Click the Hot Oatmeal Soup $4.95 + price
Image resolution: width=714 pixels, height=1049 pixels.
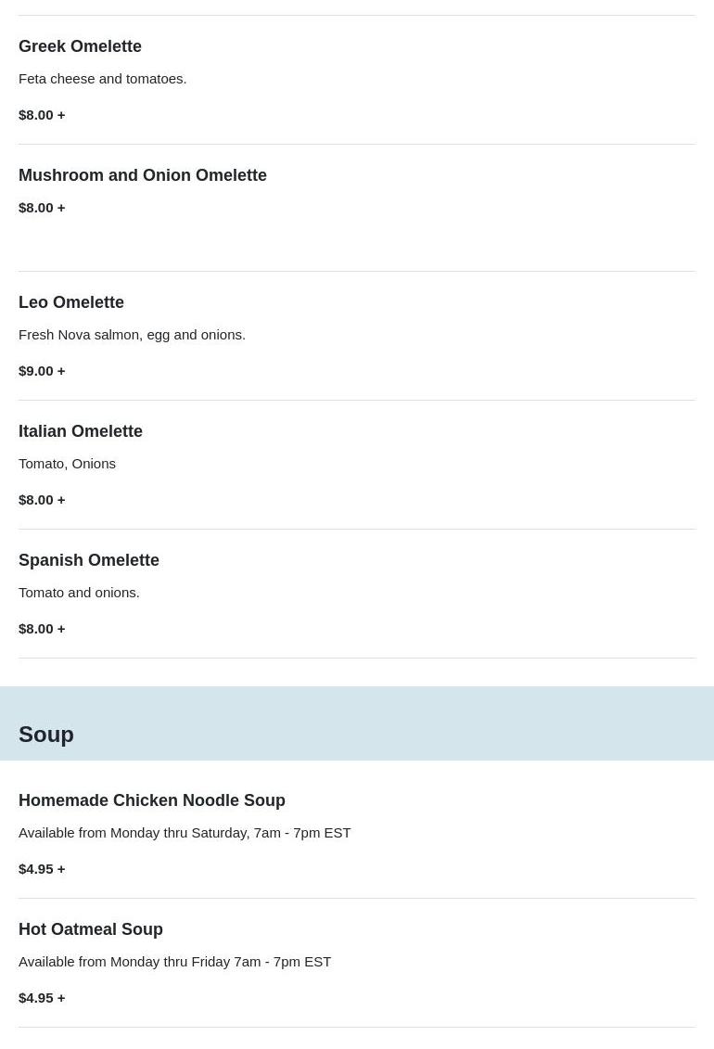(x=42, y=998)
